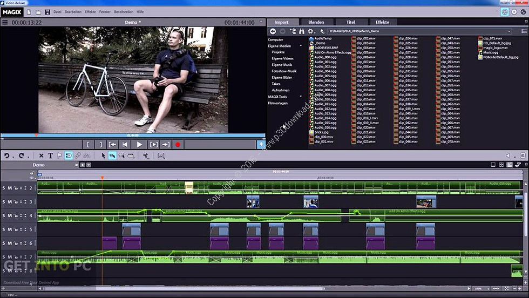
Task: Close the Demo timeline tab
Action: pyautogui.click(x=77, y=165)
